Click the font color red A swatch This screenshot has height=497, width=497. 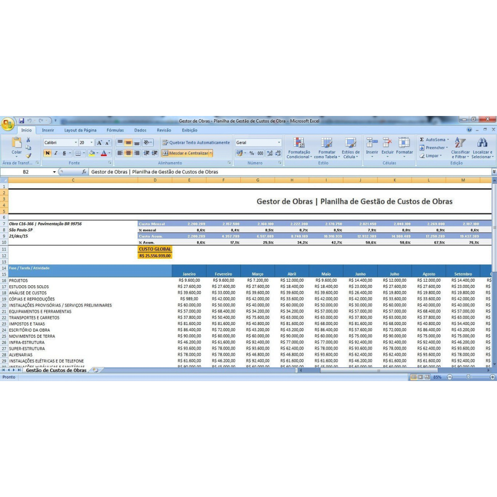point(104,153)
